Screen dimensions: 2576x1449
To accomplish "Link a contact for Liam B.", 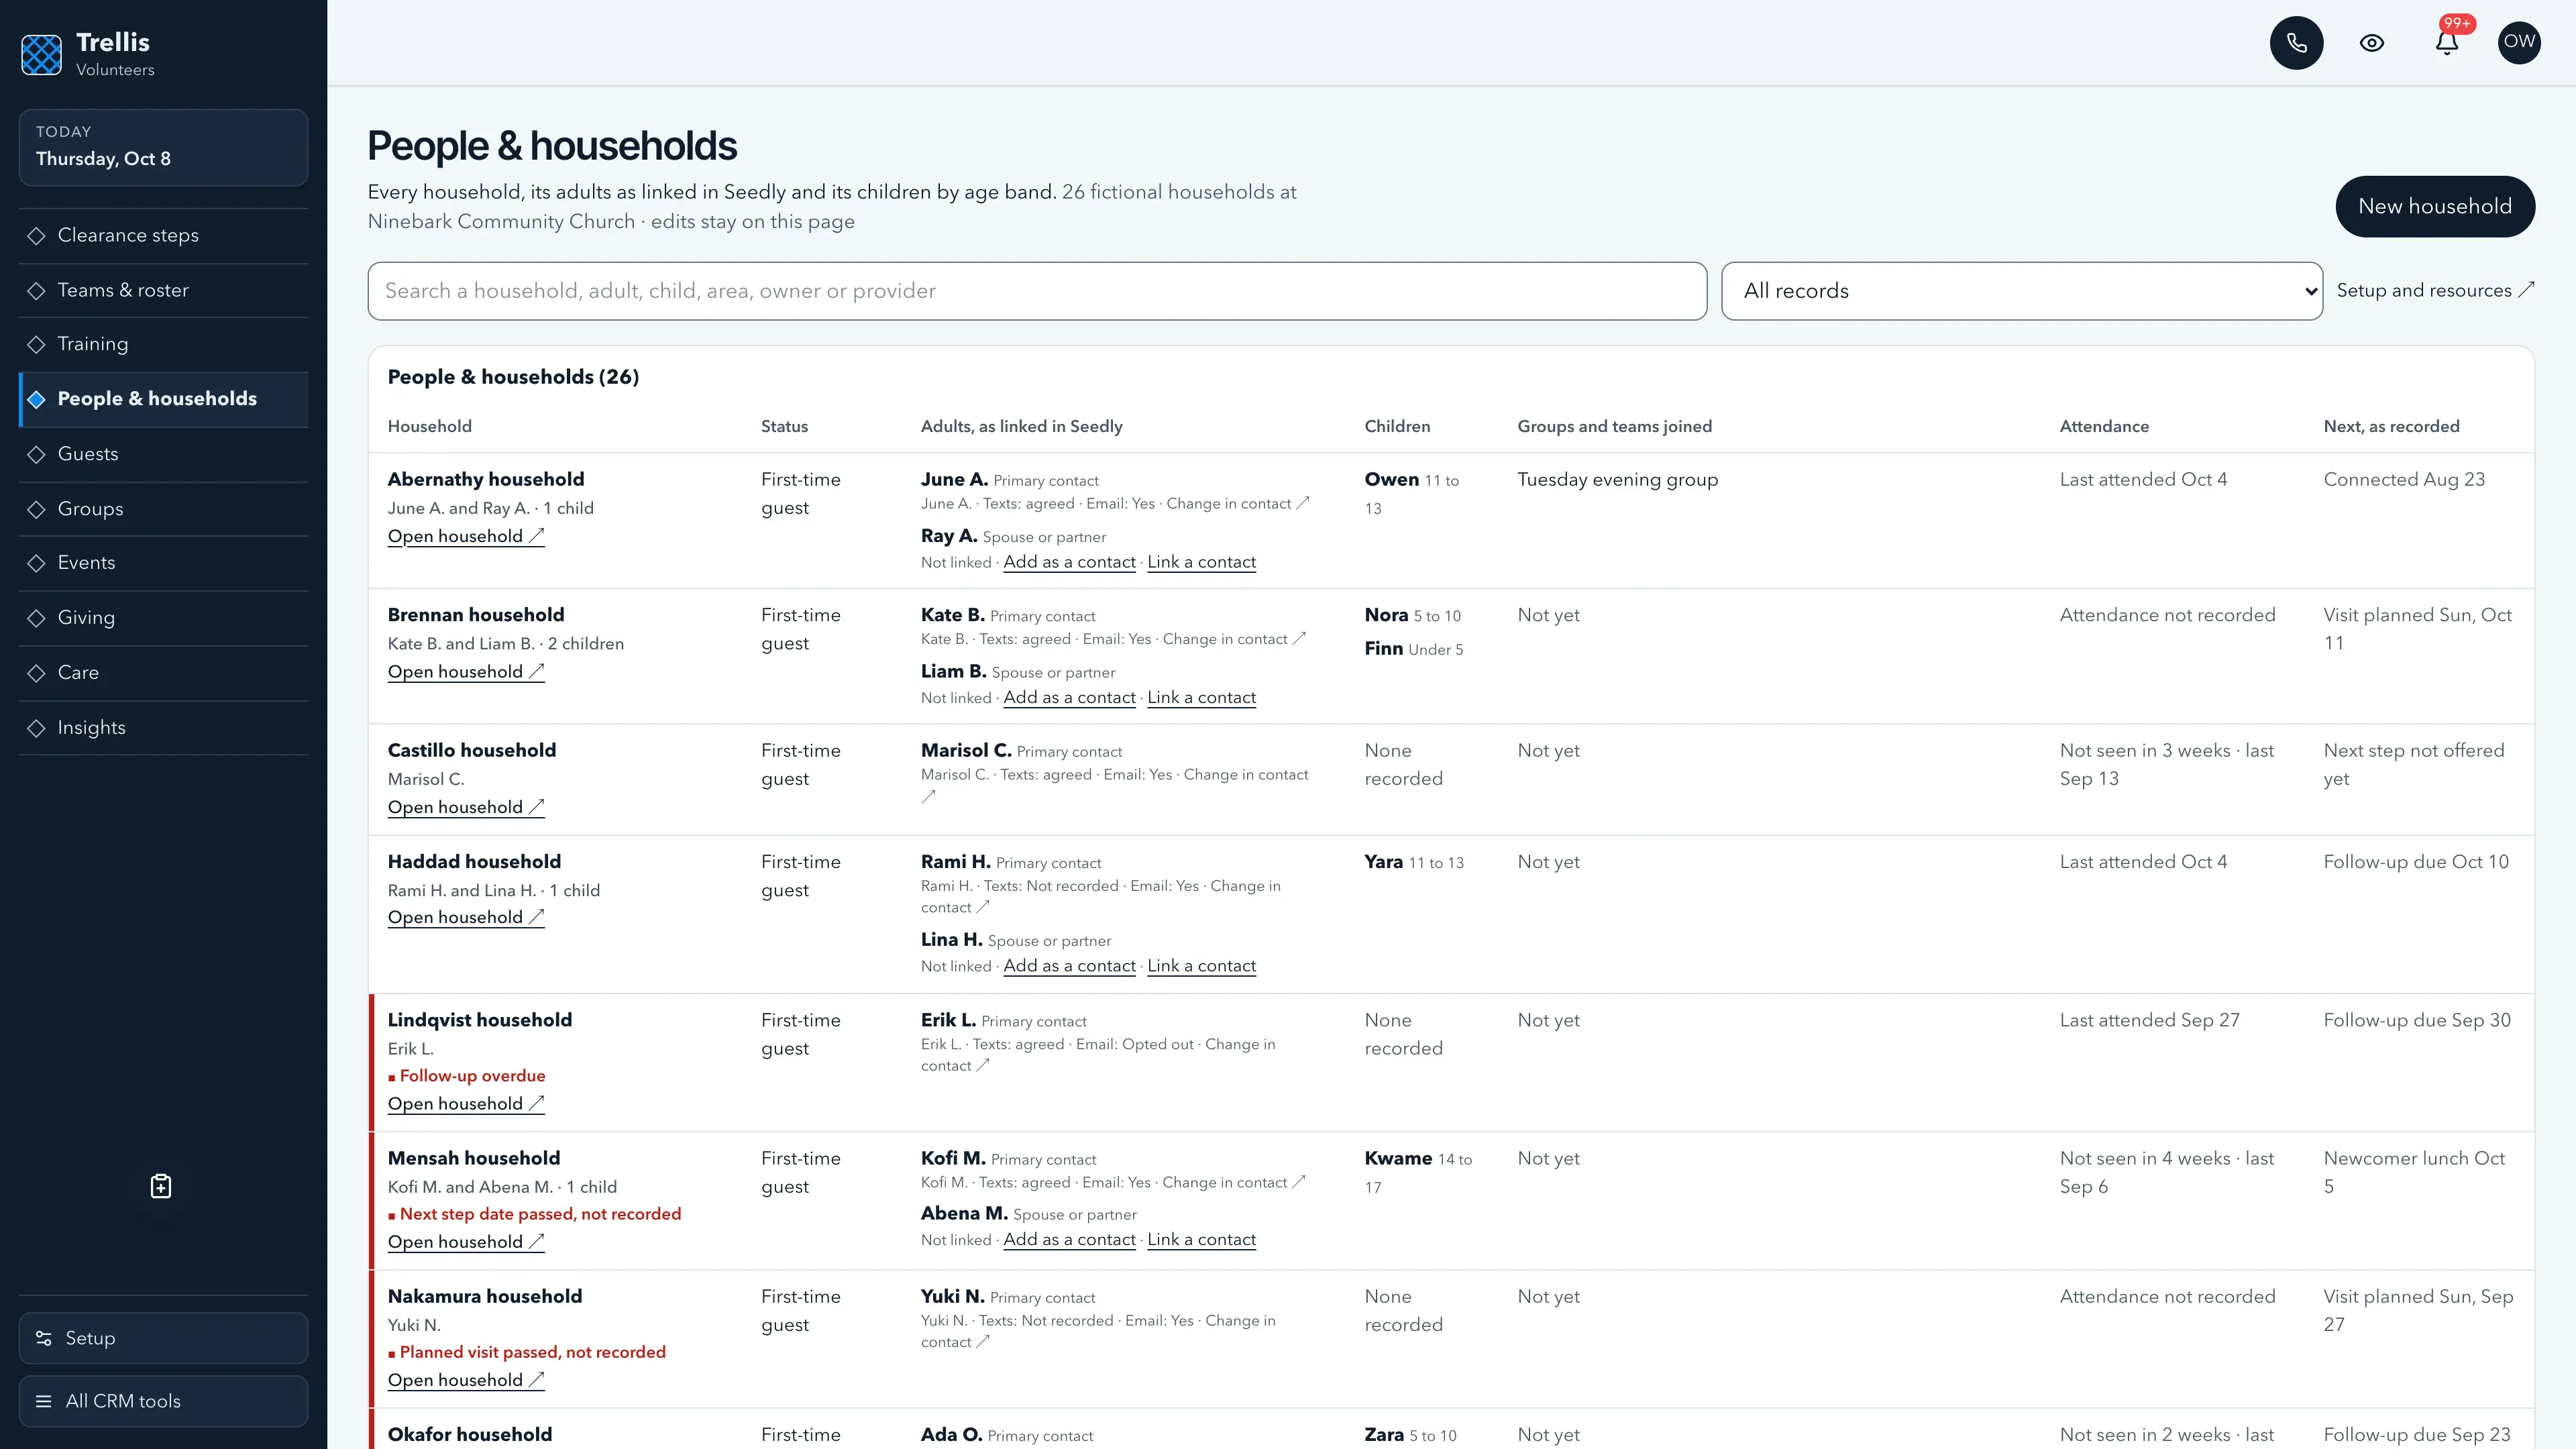I will click(1201, 698).
